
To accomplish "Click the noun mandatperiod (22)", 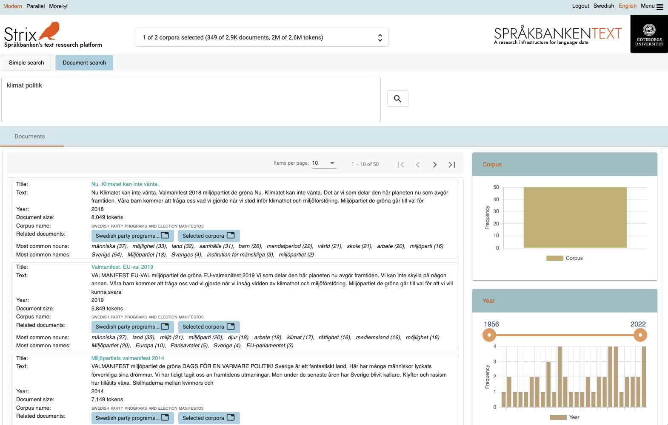I will pos(290,246).
